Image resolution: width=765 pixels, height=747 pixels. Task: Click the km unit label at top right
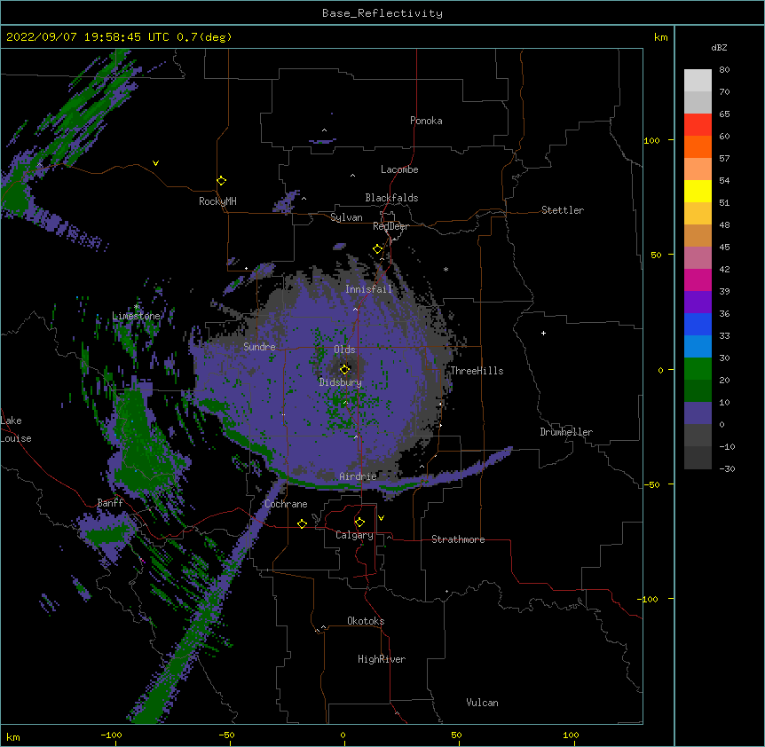point(661,37)
